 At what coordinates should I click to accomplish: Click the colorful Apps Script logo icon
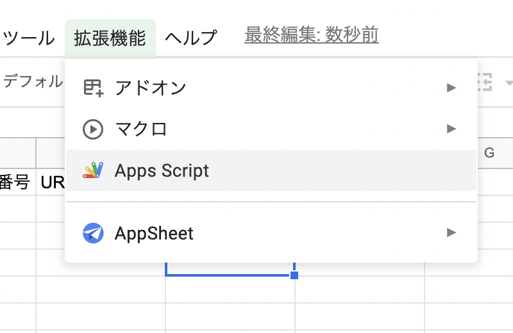point(93,170)
